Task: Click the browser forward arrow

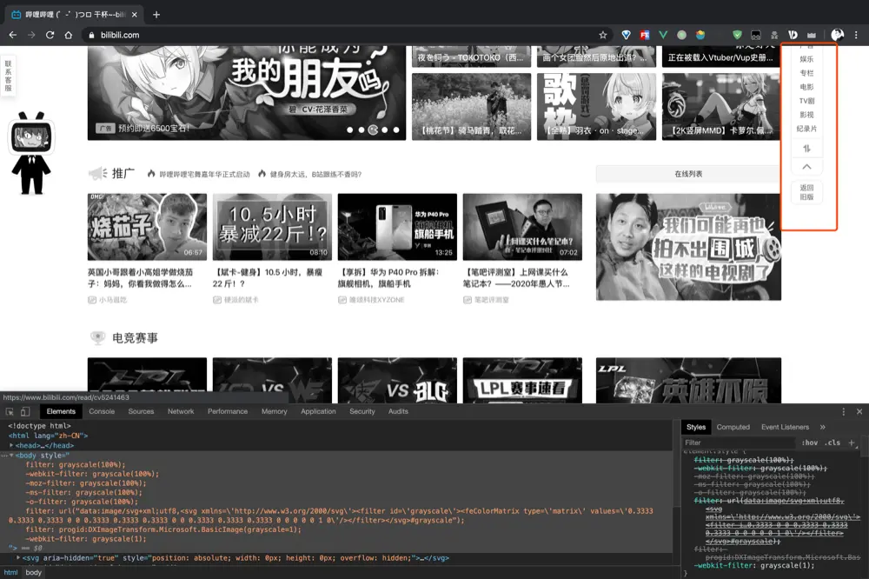Action: point(31,35)
